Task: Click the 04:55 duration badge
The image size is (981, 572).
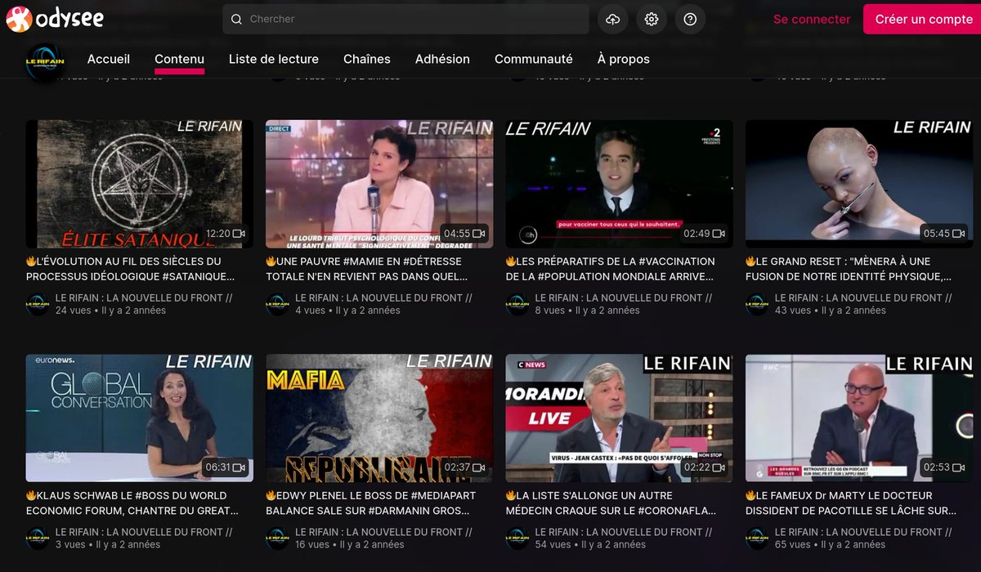Action: tap(465, 234)
